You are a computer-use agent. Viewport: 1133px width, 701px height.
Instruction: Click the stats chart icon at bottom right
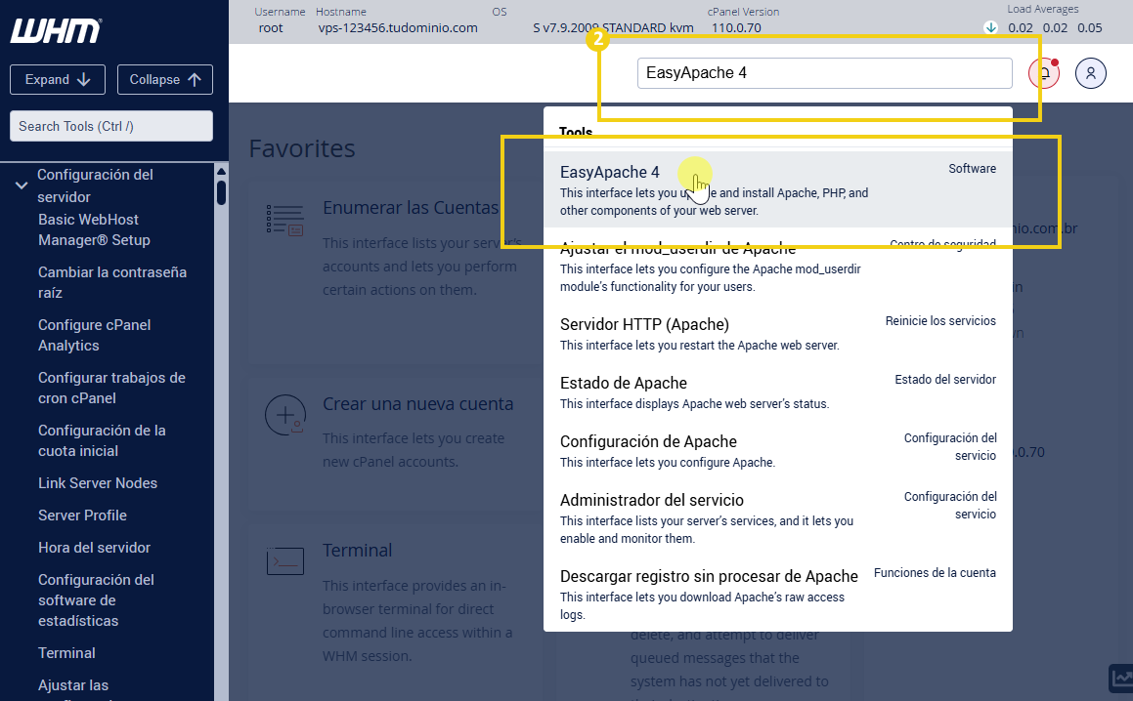pos(1121,678)
